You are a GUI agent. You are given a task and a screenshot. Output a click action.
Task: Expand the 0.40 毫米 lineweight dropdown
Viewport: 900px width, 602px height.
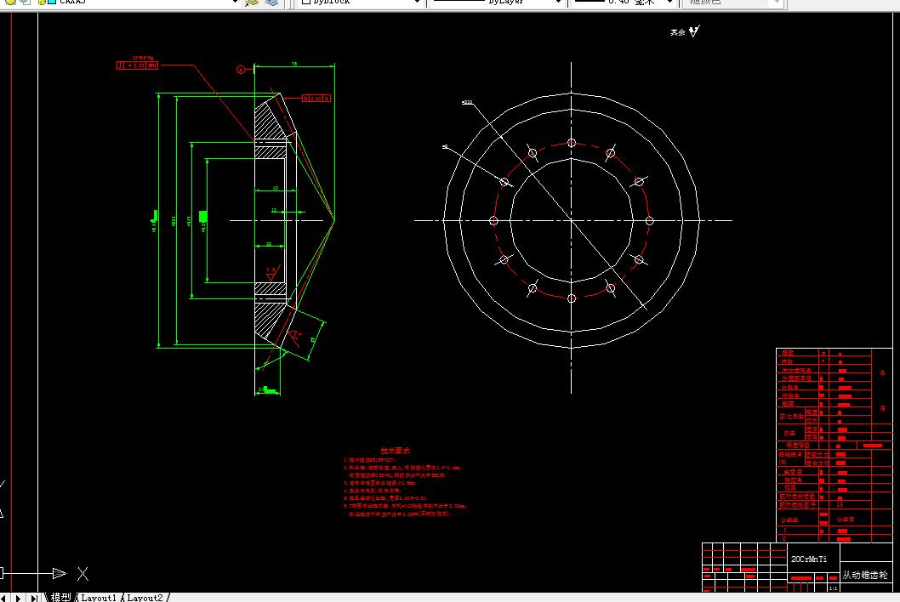(x=669, y=3)
